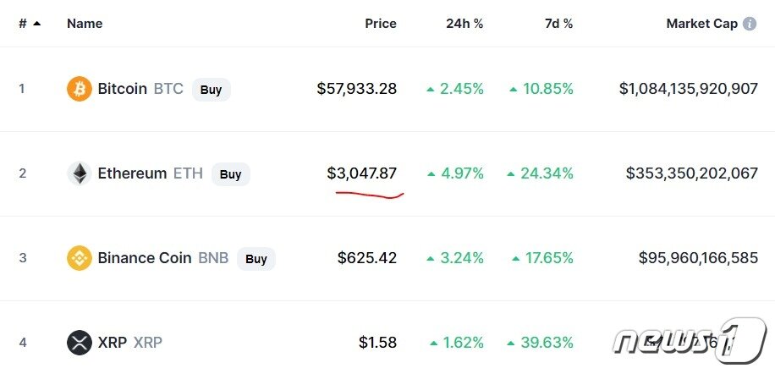Click the XRP logo icon
Viewport: 775px width, 374px height.
click(x=79, y=343)
